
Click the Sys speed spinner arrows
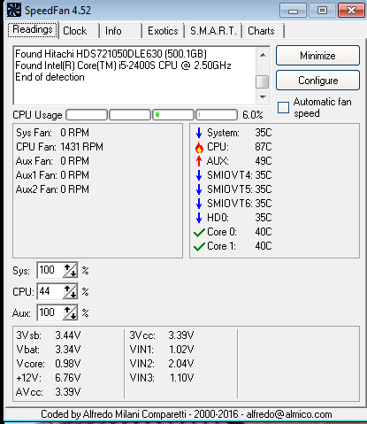point(70,270)
